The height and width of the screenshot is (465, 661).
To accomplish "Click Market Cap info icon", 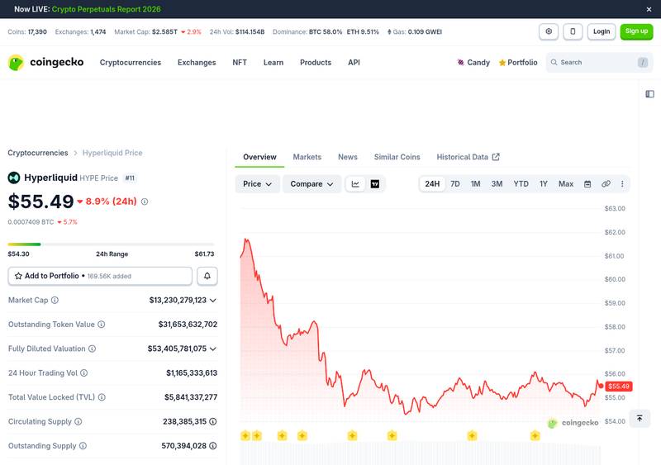I will pos(55,300).
